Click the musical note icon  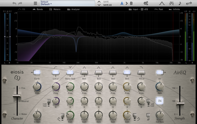[x=180, y=3]
